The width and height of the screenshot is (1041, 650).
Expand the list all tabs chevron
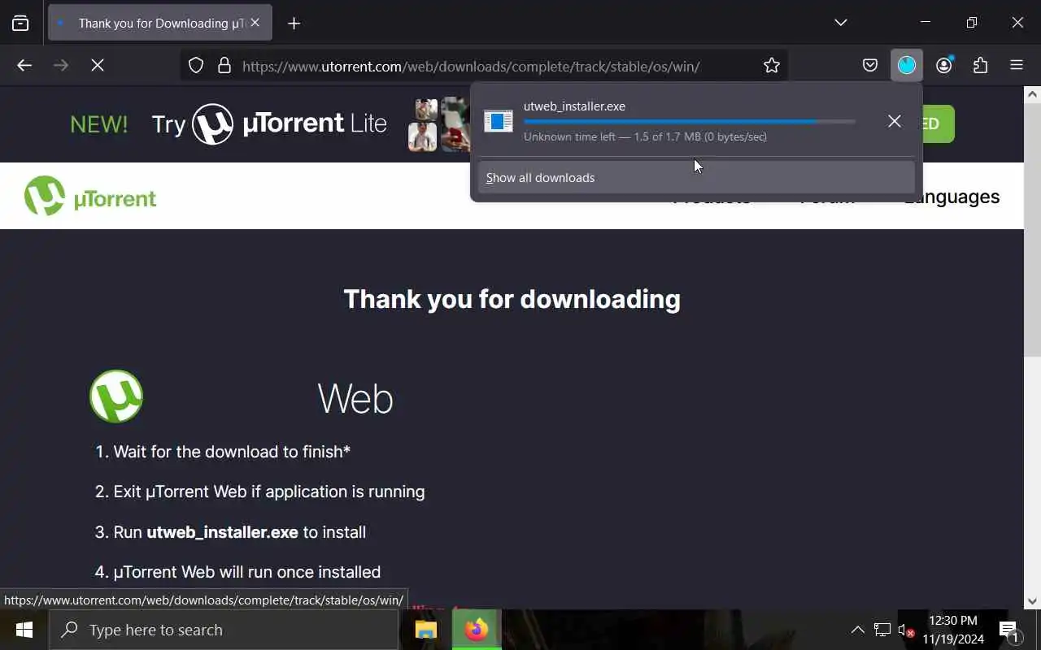pyautogui.click(x=841, y=23)
